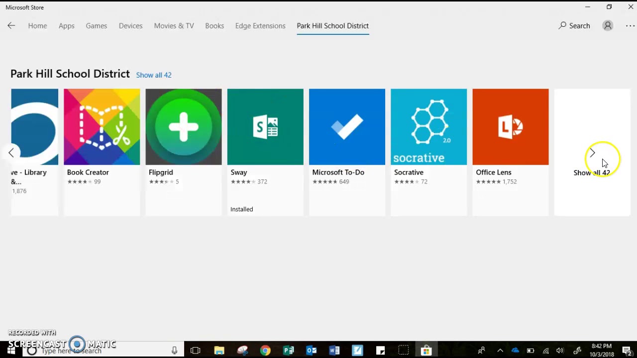The image size is (637, 358).
Task: Open Publisher from the taskbar
Action: (x=289, y=351)
